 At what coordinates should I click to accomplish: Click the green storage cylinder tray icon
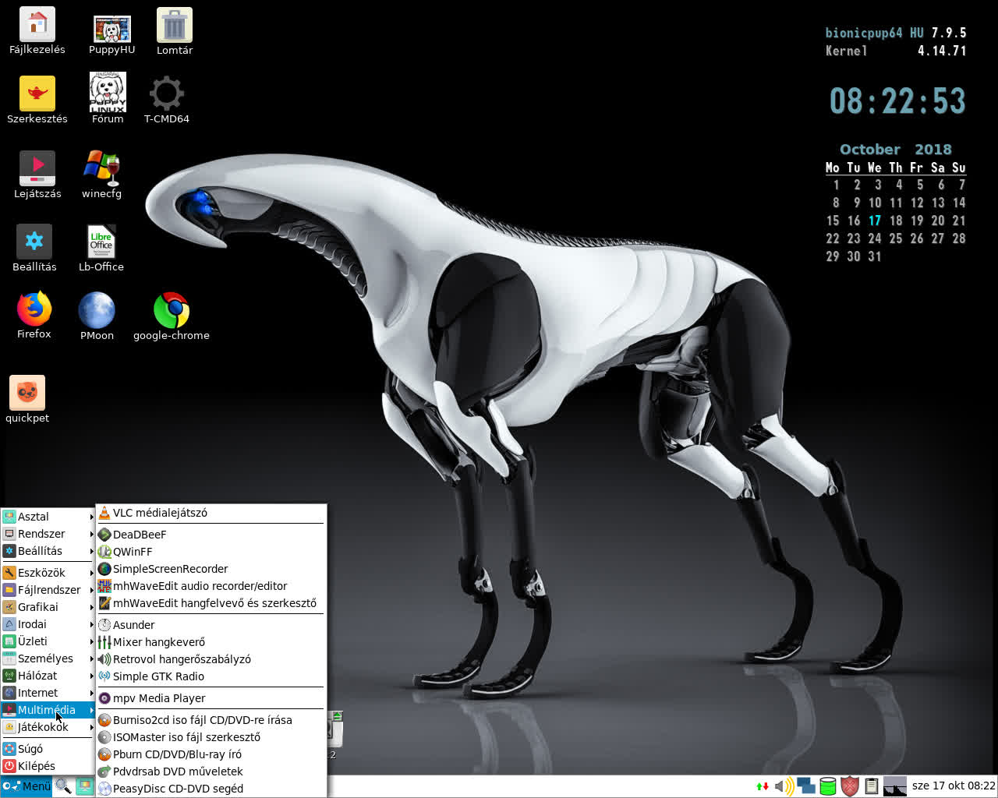[x=828, y=786]
